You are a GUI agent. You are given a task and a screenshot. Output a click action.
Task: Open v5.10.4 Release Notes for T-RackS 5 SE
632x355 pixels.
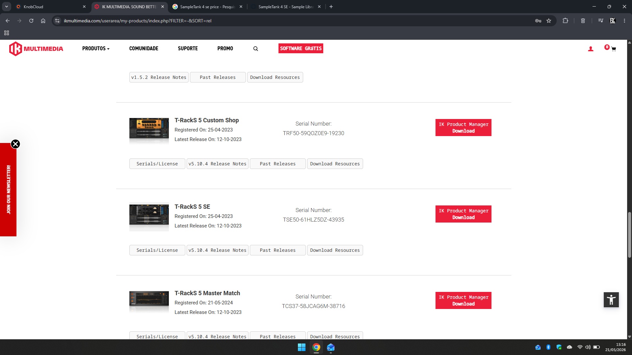pyautogui.click(x=217, y=250)
